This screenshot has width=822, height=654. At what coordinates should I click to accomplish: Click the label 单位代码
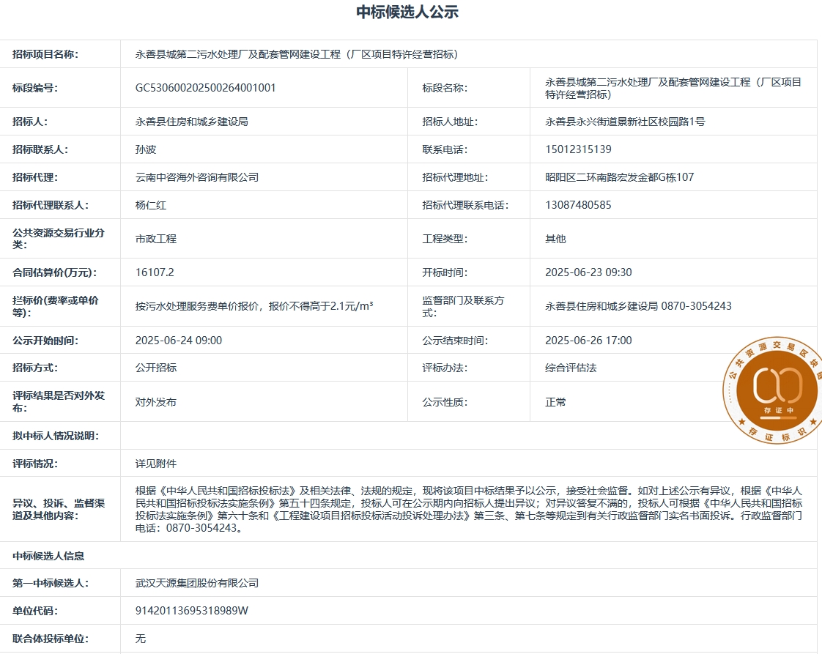tap(35, 611)
